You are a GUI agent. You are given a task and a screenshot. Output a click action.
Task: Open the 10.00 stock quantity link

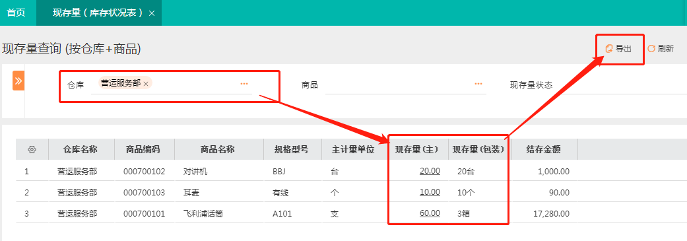(x=430, y=192)
